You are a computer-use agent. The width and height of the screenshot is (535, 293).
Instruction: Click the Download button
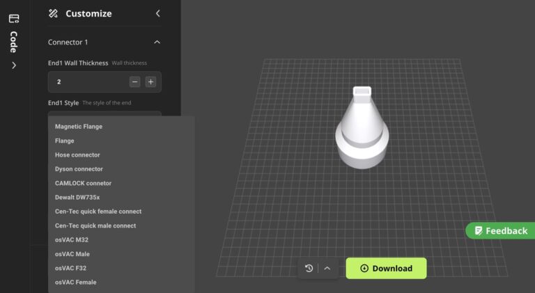pos(386,269)
